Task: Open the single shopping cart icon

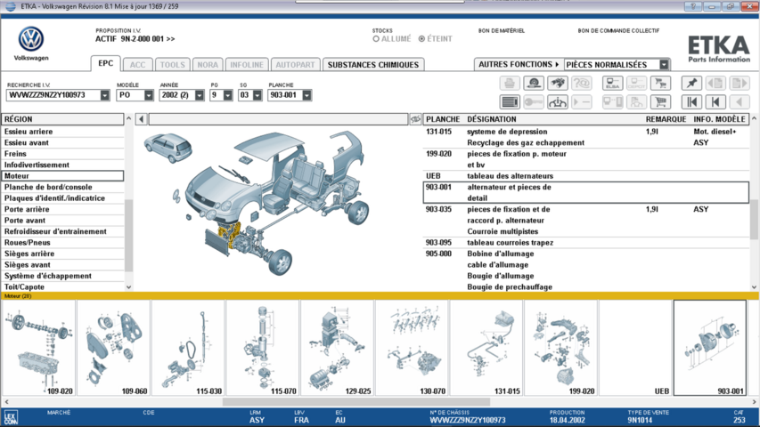Action: tap(660, 102)
